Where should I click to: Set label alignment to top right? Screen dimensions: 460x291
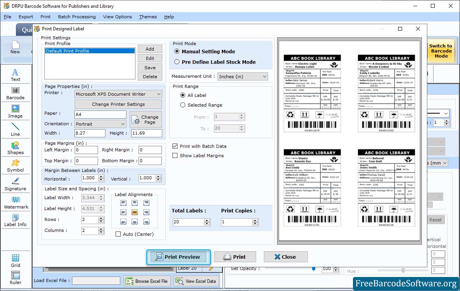pyautogui.click(x=146, y=203)
